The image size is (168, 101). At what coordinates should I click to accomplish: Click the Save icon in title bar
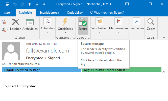(7, 4)
